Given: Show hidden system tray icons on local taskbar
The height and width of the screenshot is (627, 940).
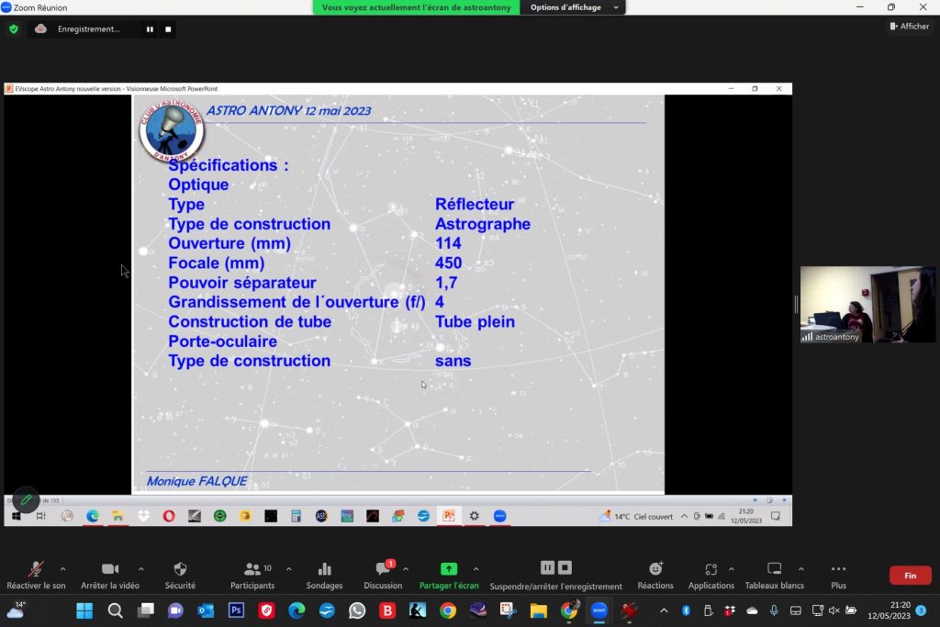Looking at the screenshot, I should coord(664,610).
